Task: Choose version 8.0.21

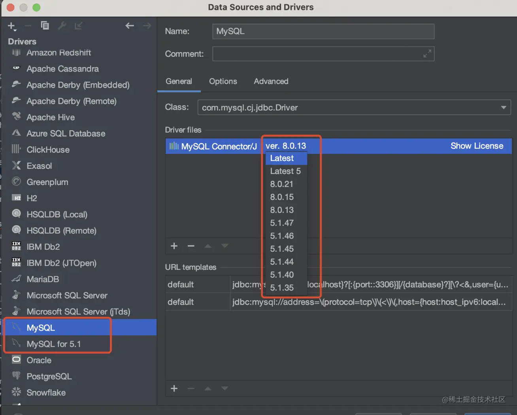Action: [x=286, y=184]
